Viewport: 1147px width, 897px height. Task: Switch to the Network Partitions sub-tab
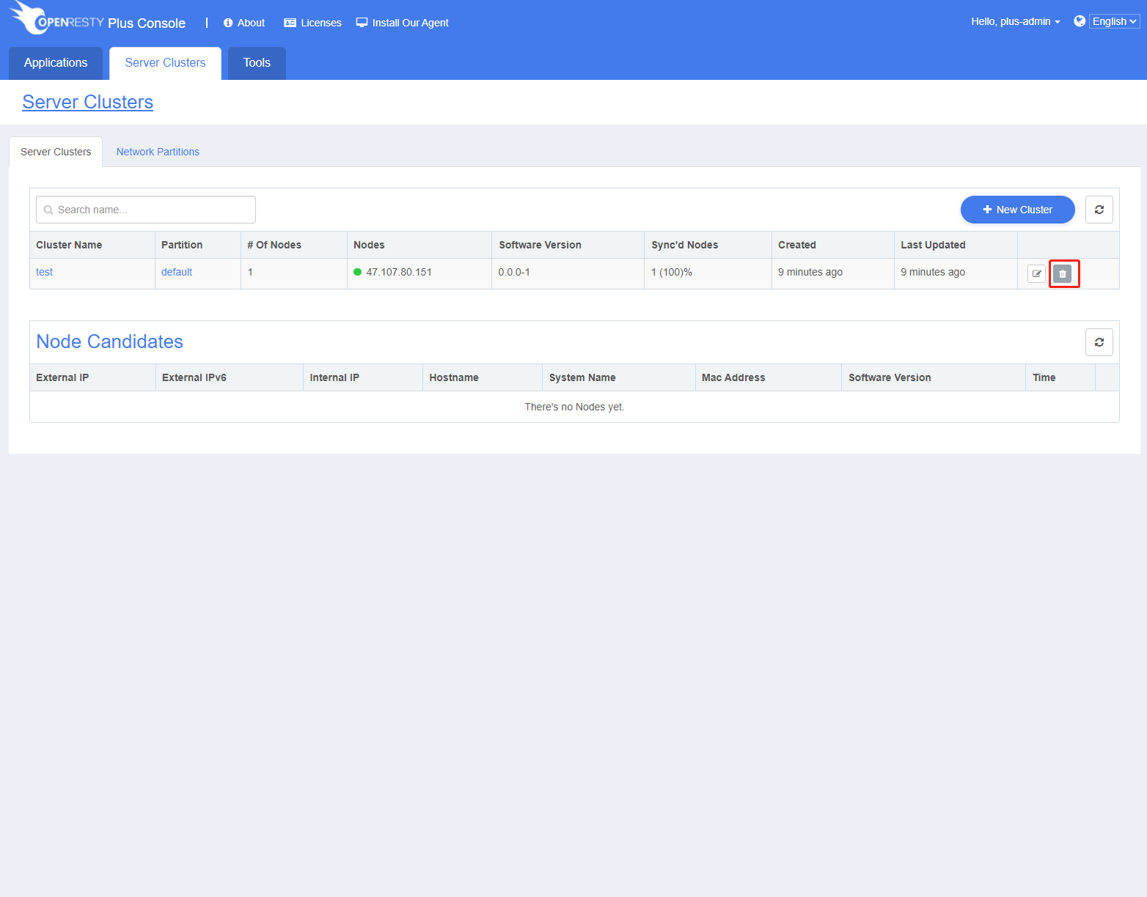click(x=158, y=152)
